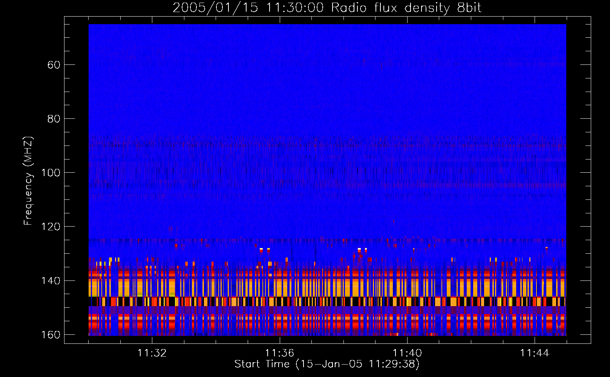Select the 140 frequency tick label

coord(51,280)
